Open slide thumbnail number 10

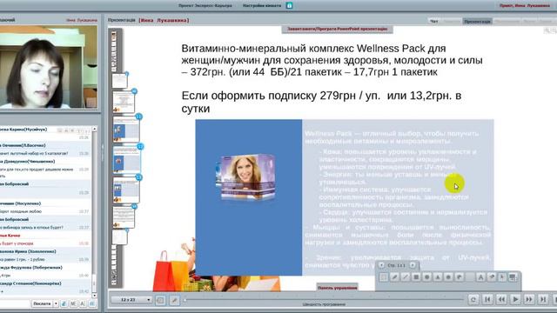[124, 103]
